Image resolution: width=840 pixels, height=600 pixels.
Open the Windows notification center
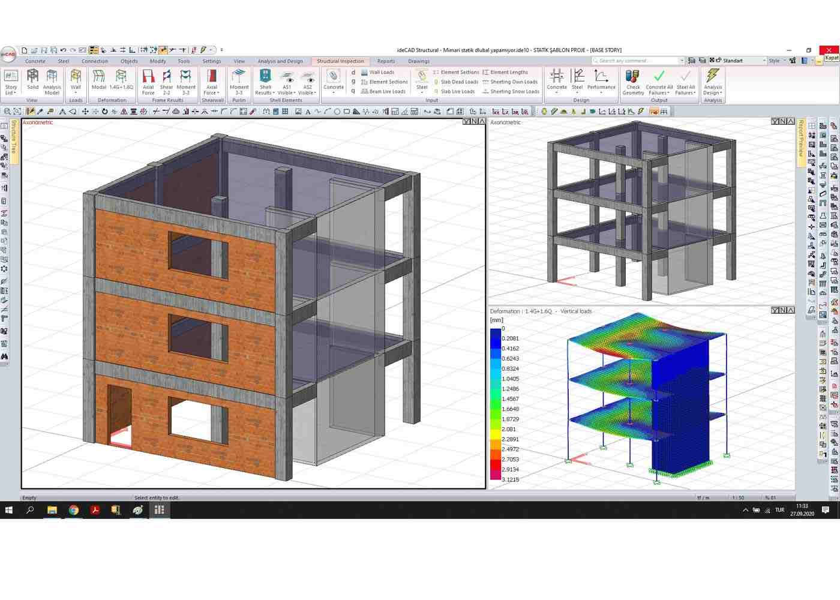(826, 510)
